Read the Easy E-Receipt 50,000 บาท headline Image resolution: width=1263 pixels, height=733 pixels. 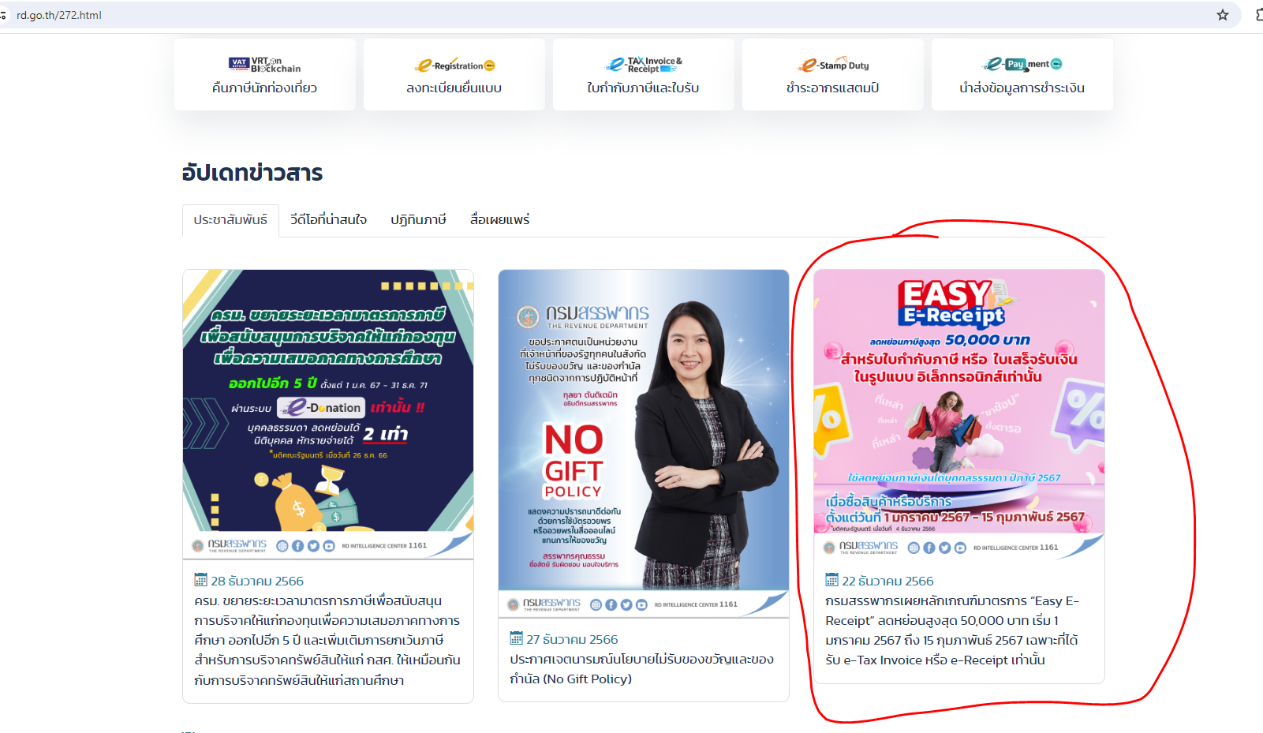click(953, 630)
